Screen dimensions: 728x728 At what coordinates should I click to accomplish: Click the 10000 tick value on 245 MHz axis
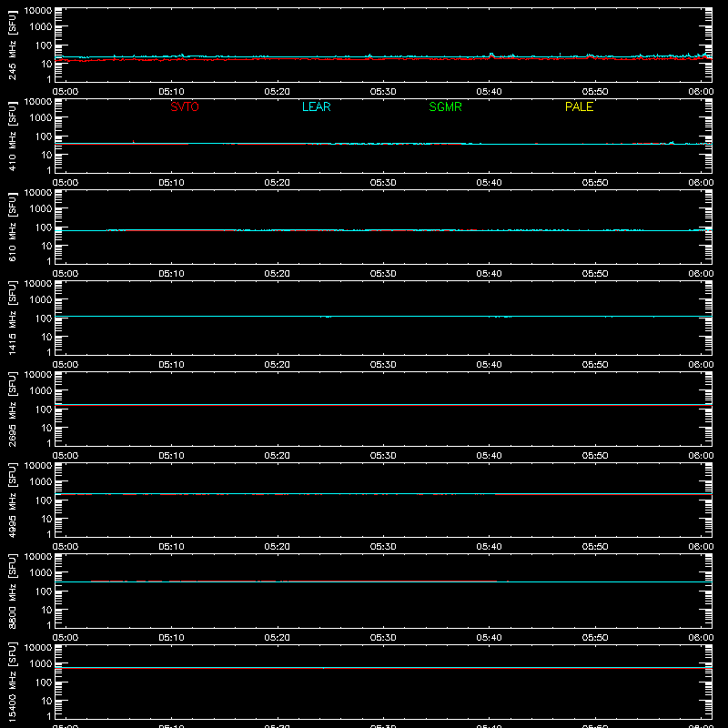38,11
